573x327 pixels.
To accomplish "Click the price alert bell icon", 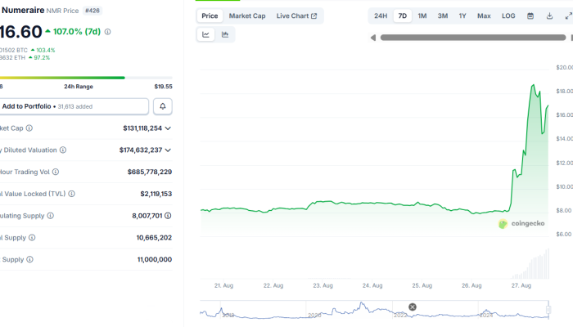I will click(x=163, y=106).
